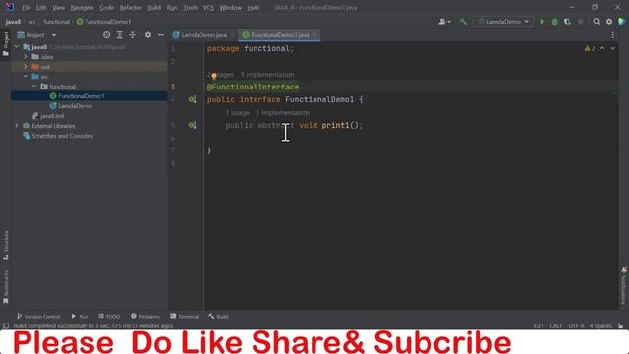Click UTF-8 encoding in status bar

[x=577, y=325]
